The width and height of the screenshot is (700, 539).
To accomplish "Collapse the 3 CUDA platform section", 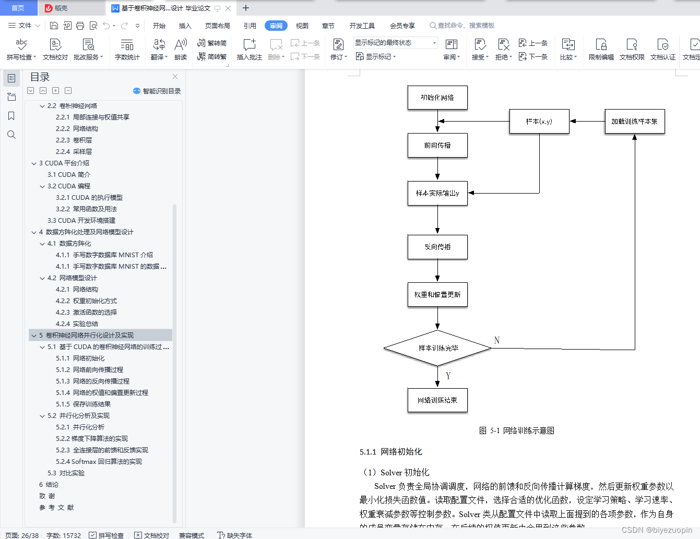I will pyautogui.click(x=34, y=163).
